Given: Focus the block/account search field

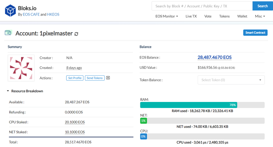Looking at the screenshot, I should click(202, 6).
